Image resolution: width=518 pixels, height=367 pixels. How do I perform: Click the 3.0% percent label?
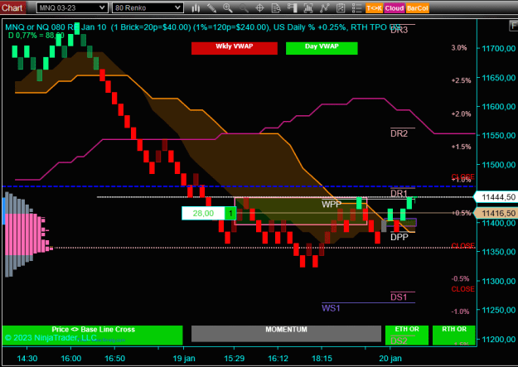pyautogui.click(x=459, y=47)
